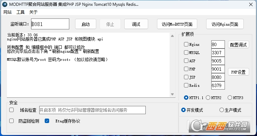Click the 监听端口 field showing 8081

coord(50,24)
